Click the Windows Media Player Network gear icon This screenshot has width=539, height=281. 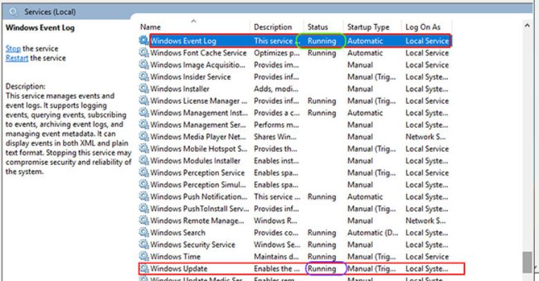[144, 137]
